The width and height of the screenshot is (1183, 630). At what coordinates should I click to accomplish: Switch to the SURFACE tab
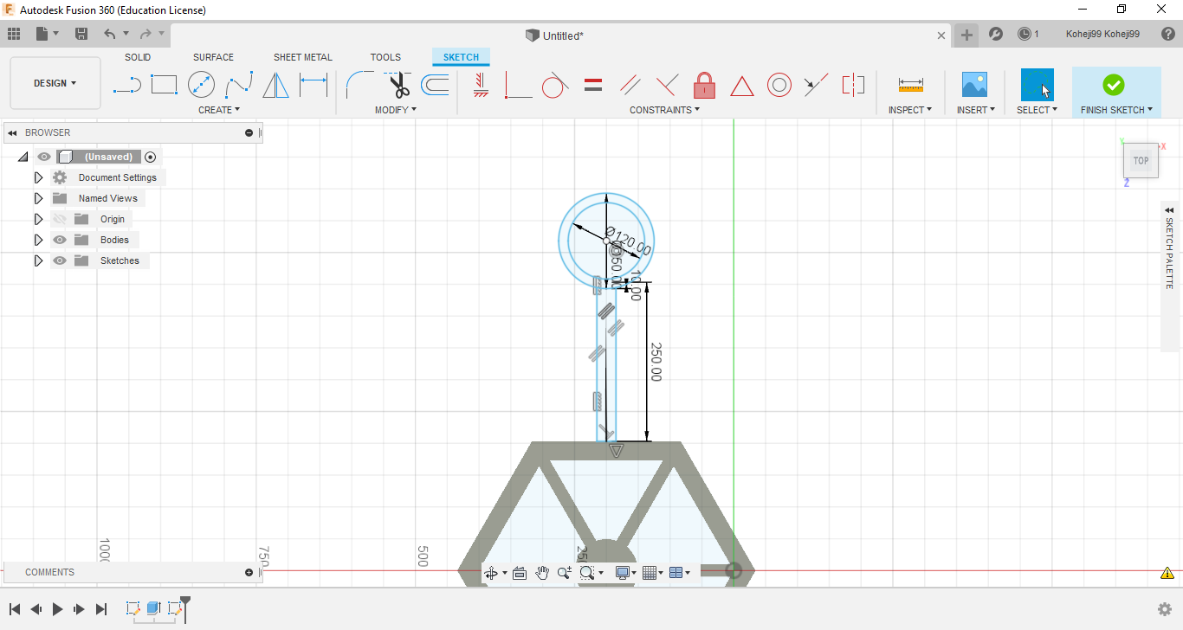[x=214, y=57]
